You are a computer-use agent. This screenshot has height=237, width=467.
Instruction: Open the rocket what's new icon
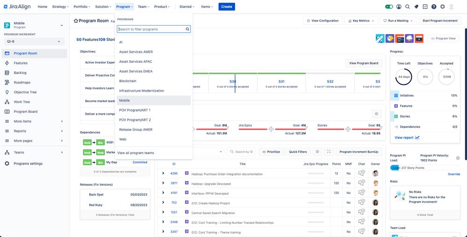click(x=417, y=7)
